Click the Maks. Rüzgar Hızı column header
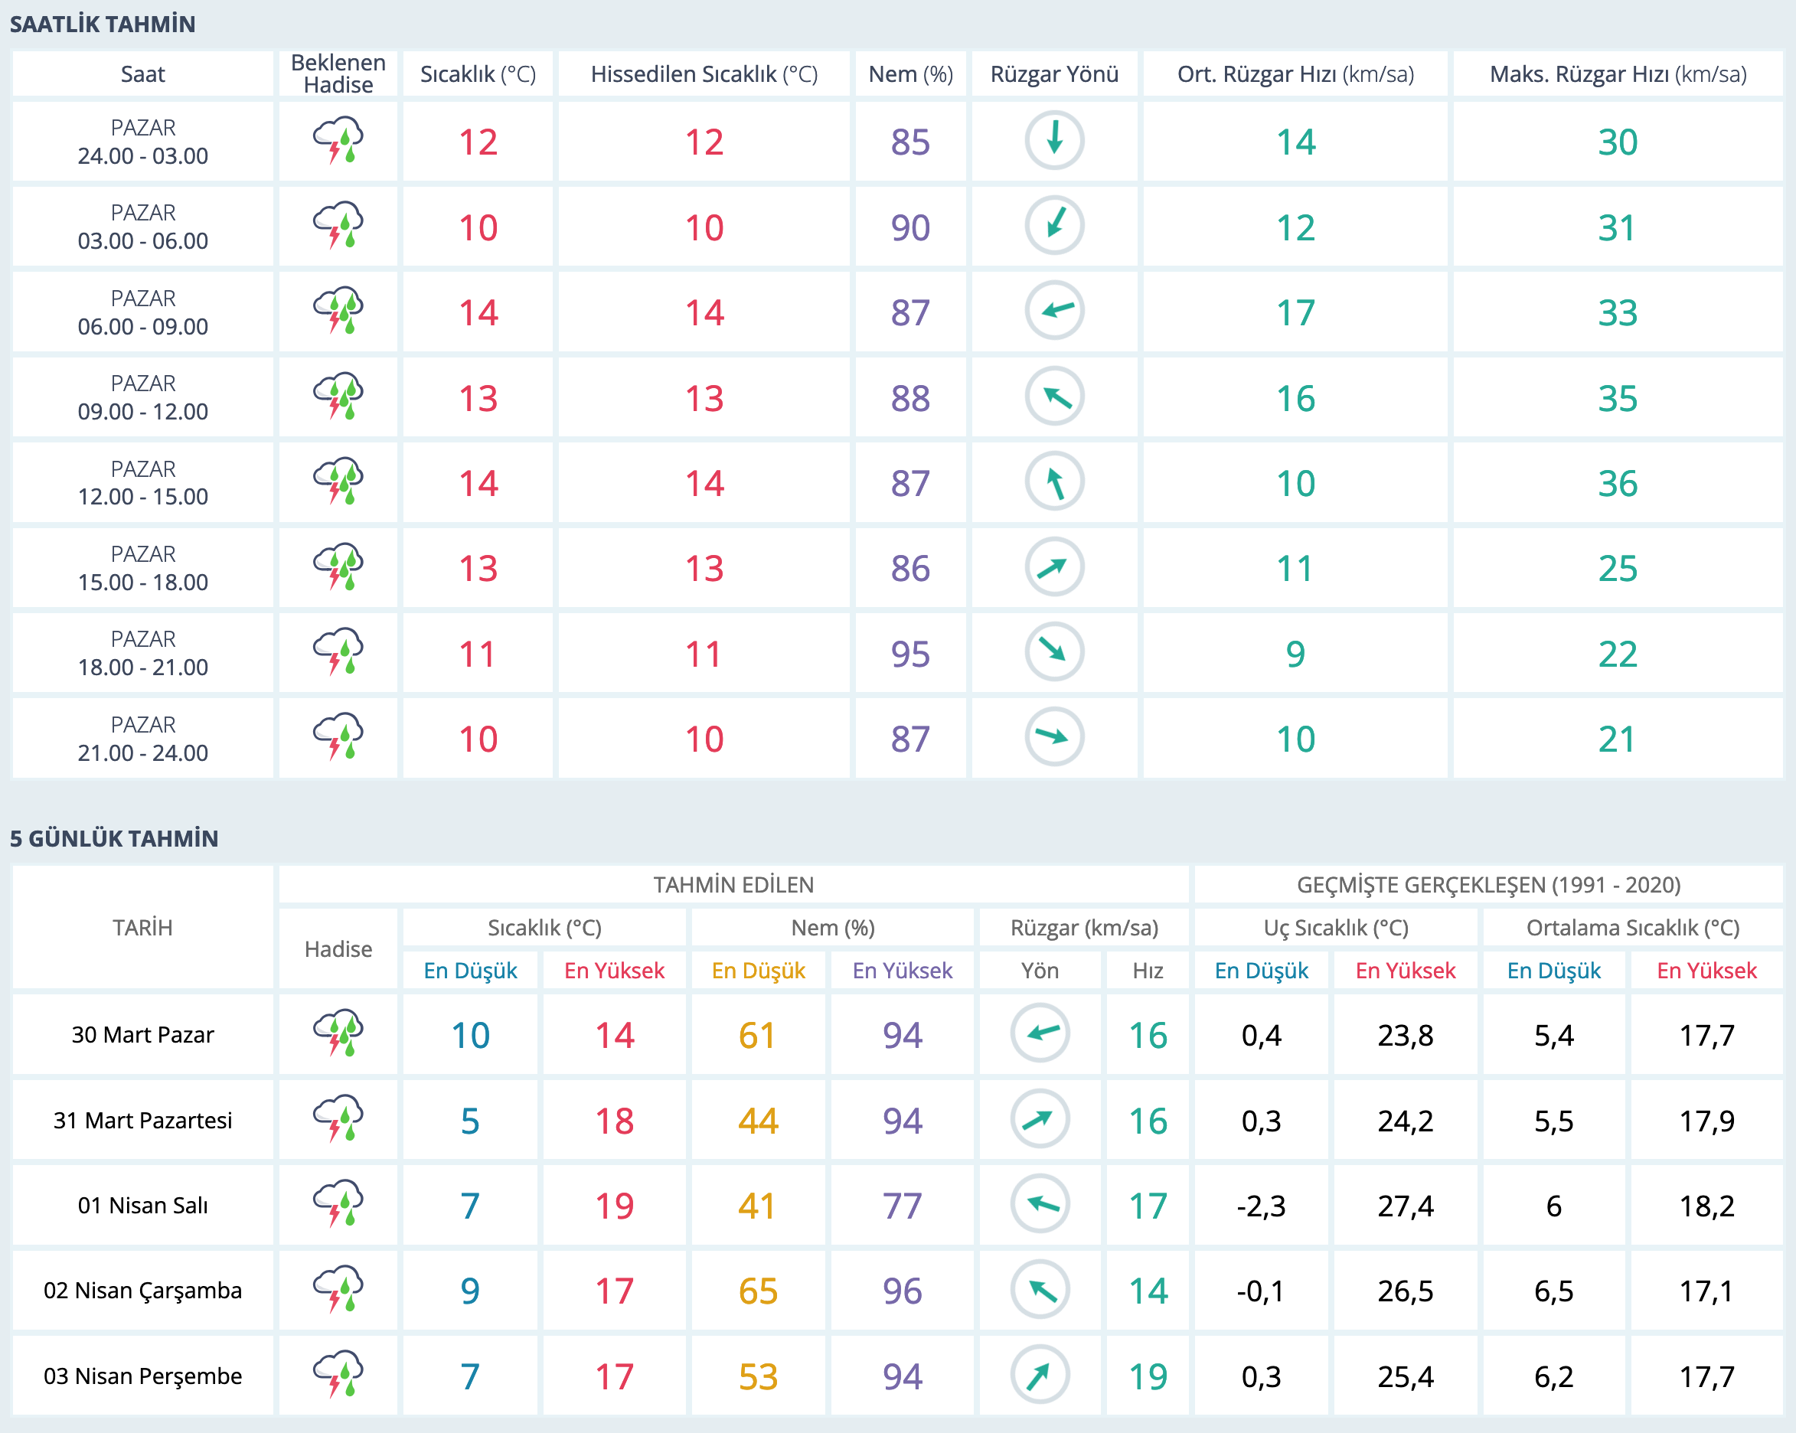 point(1617,74)
